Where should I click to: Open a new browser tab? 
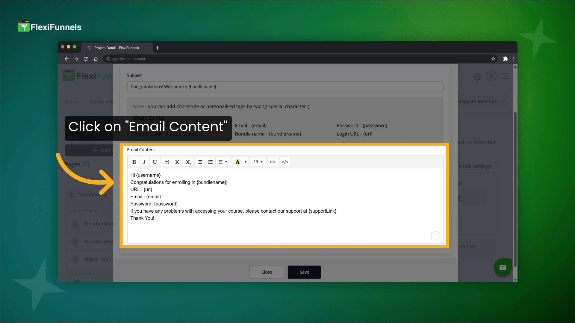tap(158, 48)
